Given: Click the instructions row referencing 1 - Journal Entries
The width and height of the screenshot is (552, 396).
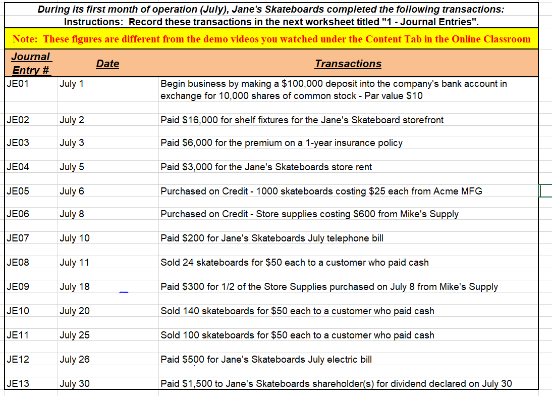Looking at the screenshot, I should click(272, 22).
